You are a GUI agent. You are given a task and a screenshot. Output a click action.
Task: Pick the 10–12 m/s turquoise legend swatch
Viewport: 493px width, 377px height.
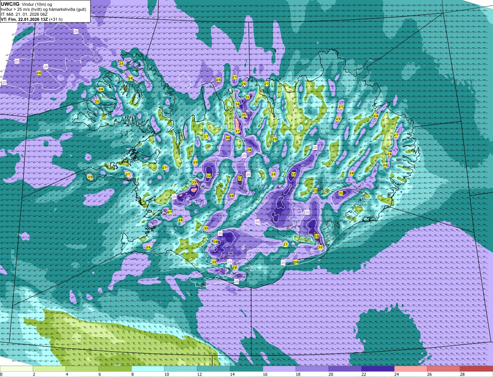(181, 369)
